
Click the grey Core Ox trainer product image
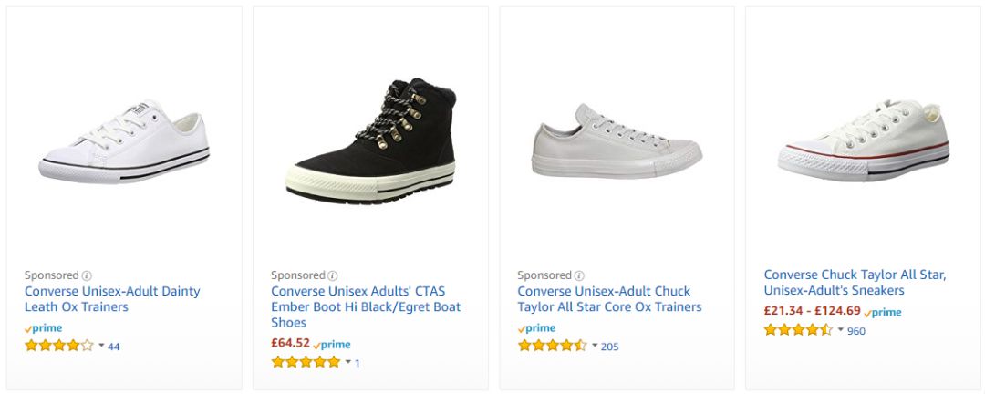[617, 140]
